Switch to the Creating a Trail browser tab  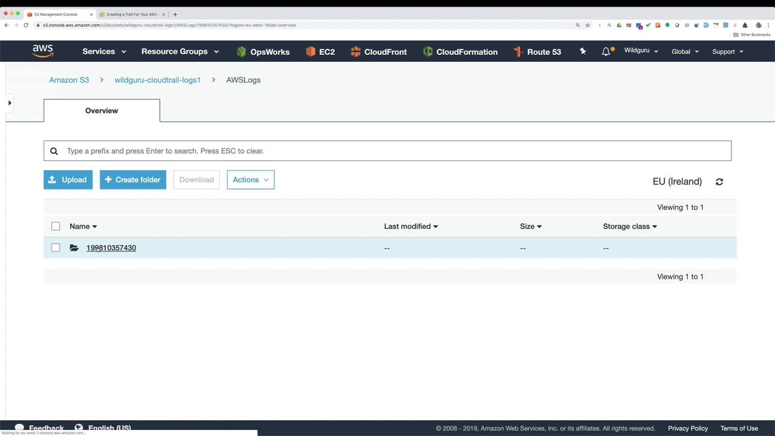(132, 14)
